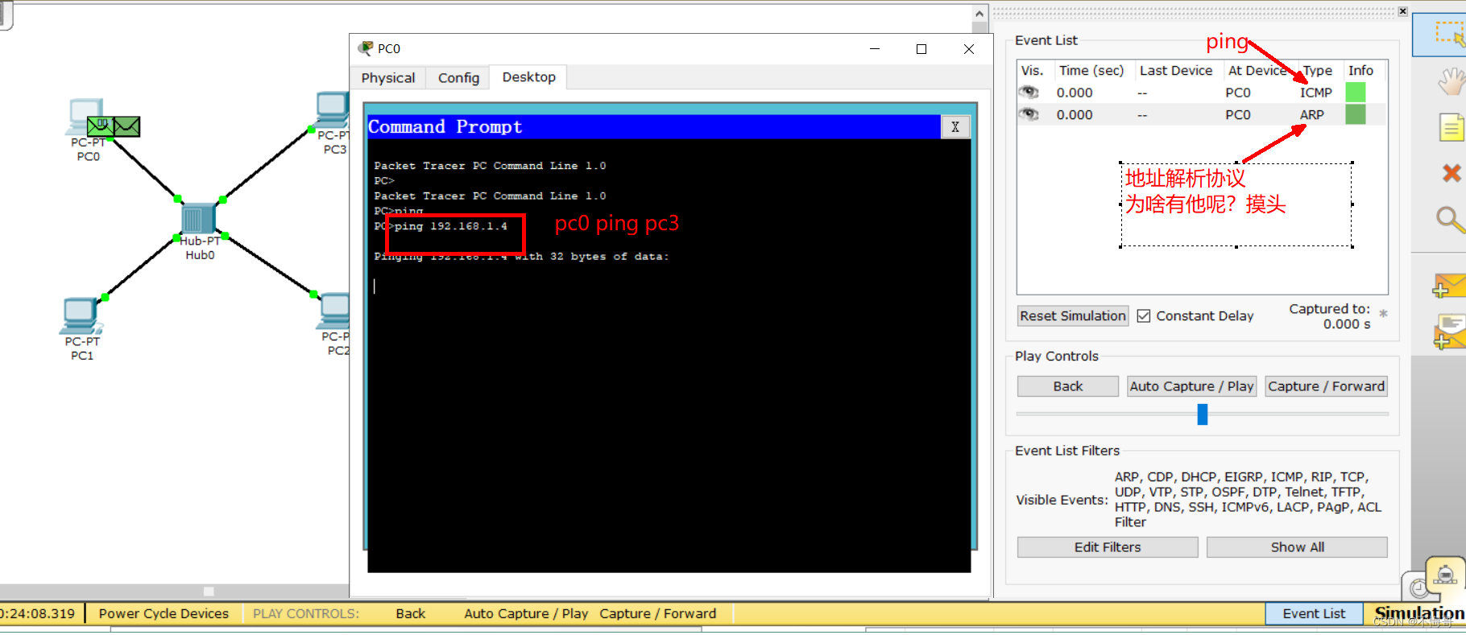Open the Physical tab in PC0 window
This screenshot has height=635, width=1466.
click(x=388, y=78)
